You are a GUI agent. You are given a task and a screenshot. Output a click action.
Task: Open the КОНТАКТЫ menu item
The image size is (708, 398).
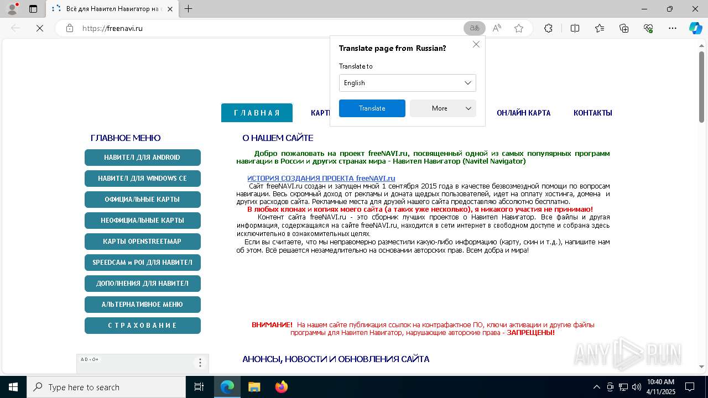[593, 113]
